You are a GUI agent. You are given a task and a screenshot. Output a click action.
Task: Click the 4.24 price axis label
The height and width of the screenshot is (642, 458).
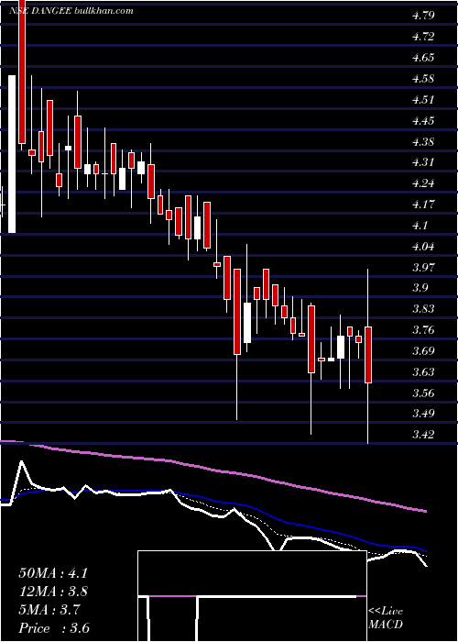click(423, 183)
